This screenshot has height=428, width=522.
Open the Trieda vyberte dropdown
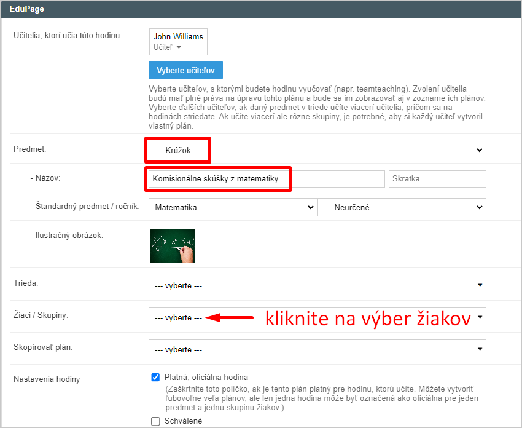pos(317,286)
